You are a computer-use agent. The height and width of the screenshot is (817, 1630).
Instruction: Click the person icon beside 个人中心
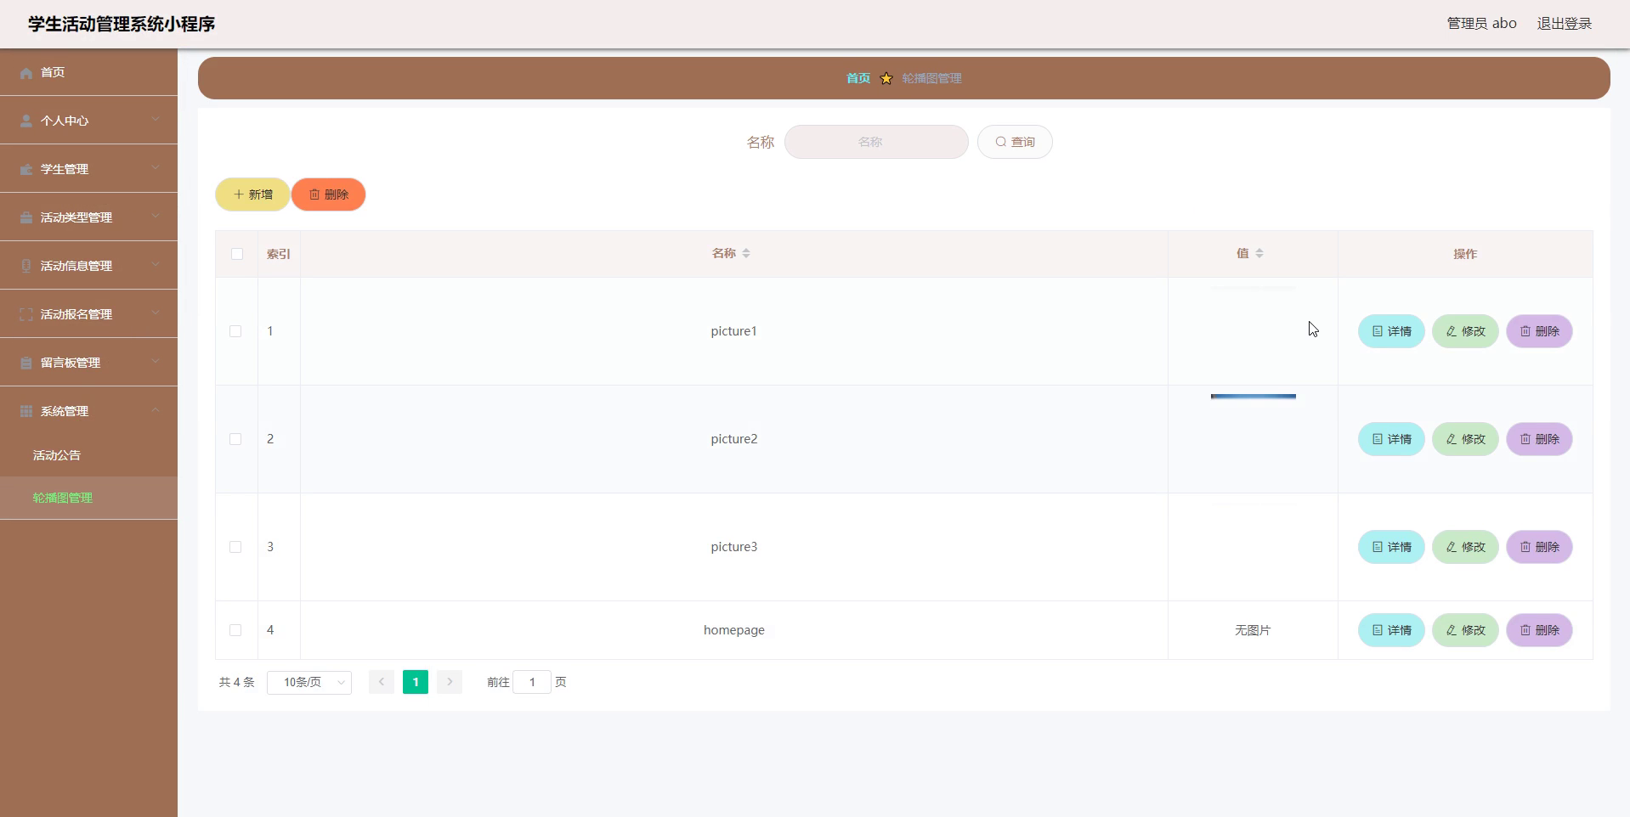pyautogui.click(x=26, y=121)
